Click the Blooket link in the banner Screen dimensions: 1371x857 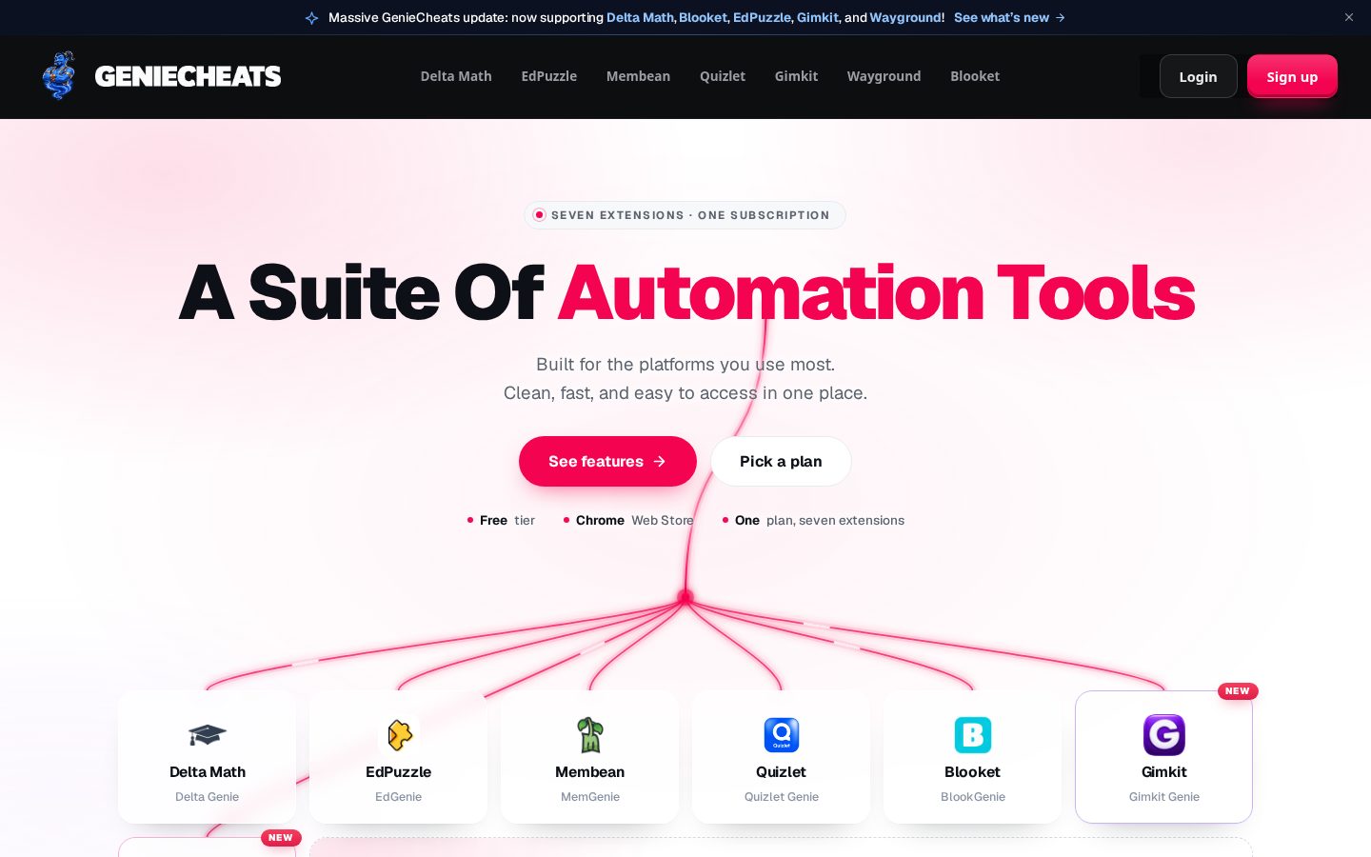(x=703, y=17)
